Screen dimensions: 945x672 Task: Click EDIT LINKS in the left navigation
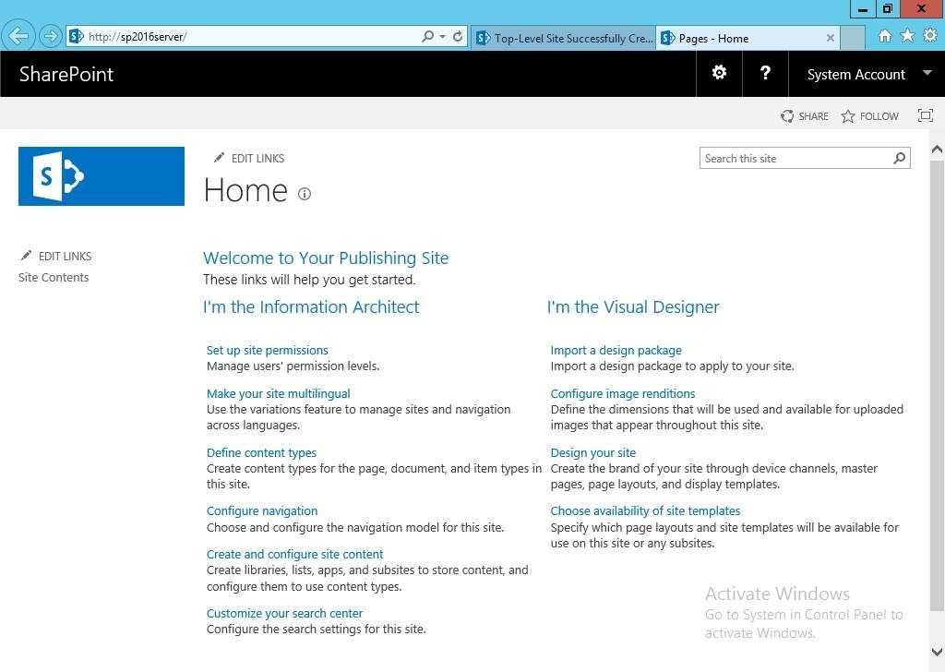(55, 256)
